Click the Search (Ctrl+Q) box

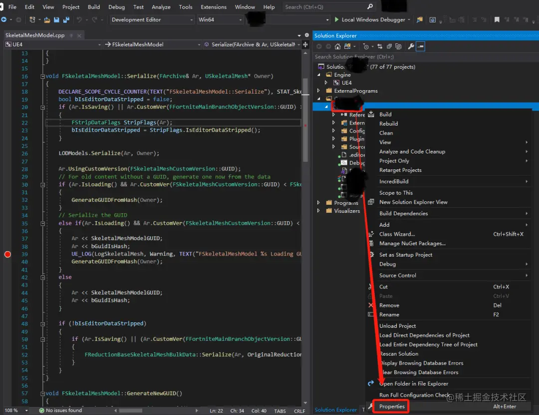[x=328, y=7]
